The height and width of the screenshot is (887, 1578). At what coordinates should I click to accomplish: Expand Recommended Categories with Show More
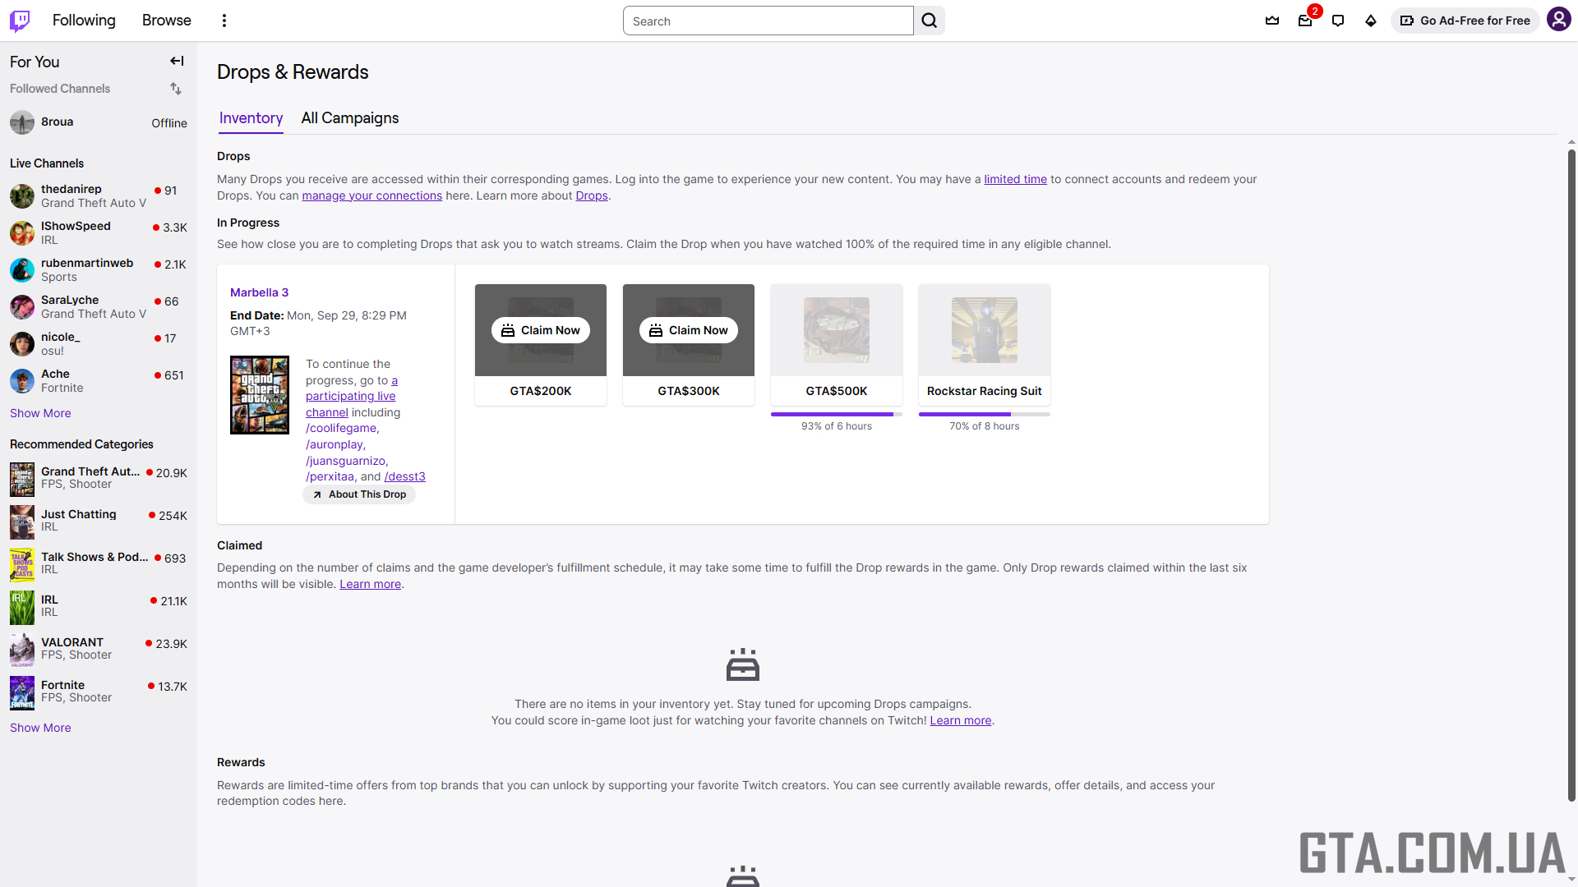[x=40, y=728]
